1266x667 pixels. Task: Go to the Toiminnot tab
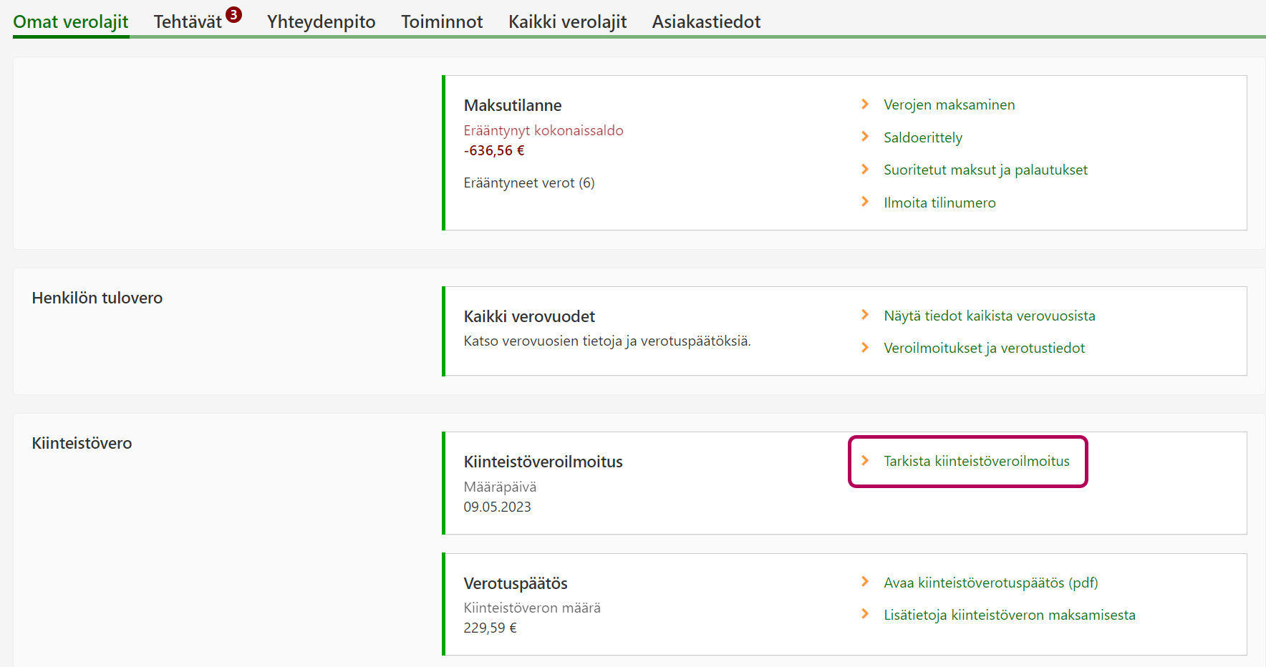[442, 22]
